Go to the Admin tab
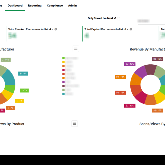 coord(73,5)
